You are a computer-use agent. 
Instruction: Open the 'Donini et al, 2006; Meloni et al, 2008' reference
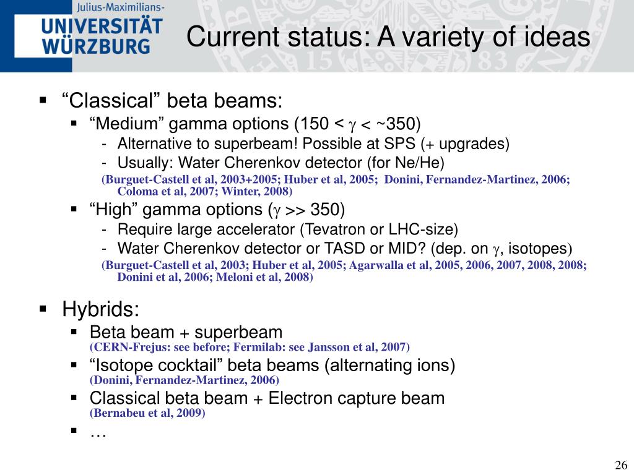(215, 277)
